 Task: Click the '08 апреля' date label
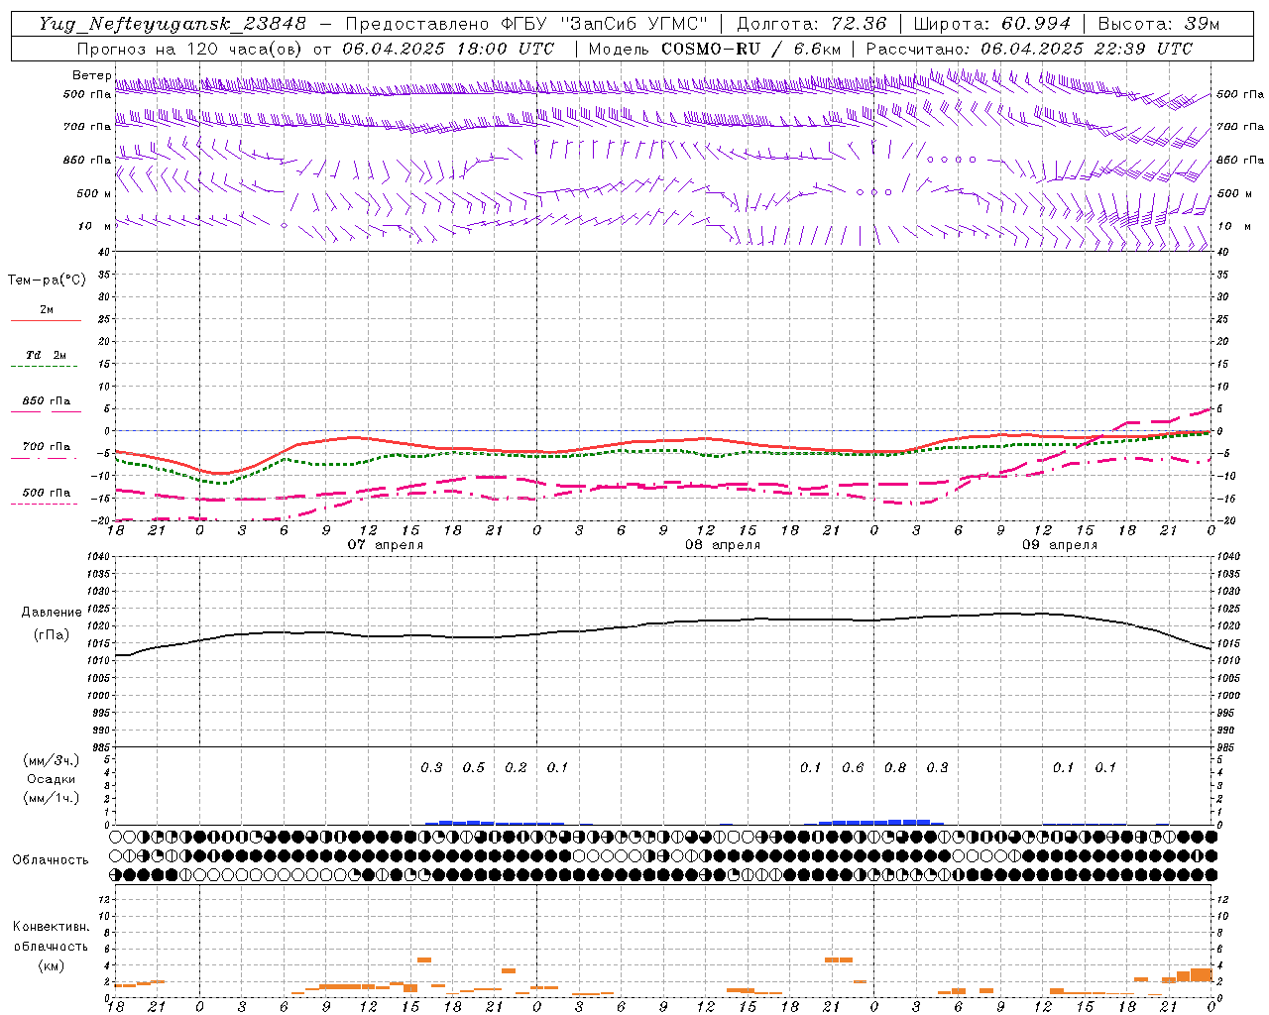(x=723, y=545)
